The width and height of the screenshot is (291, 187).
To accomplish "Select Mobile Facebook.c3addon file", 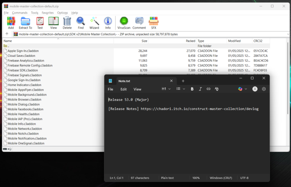I will [25, 109].
